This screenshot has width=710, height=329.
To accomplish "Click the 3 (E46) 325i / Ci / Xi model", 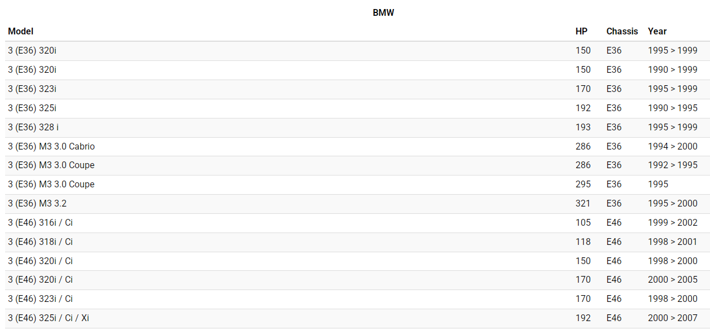I will pyautogui.click(x=49, y=318).
